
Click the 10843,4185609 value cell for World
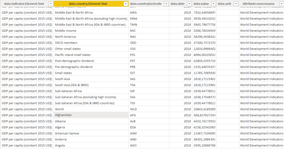204,109
